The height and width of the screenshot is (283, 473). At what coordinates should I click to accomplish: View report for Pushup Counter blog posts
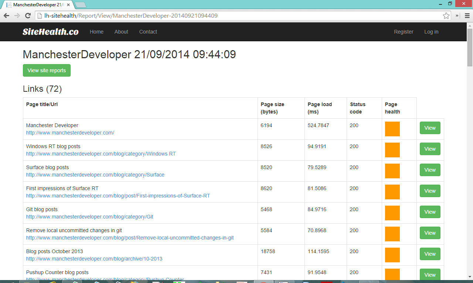430,275
